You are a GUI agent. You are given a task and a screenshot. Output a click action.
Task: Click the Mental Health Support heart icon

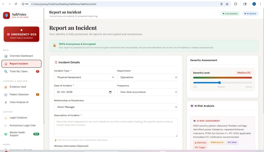point(6,134)
